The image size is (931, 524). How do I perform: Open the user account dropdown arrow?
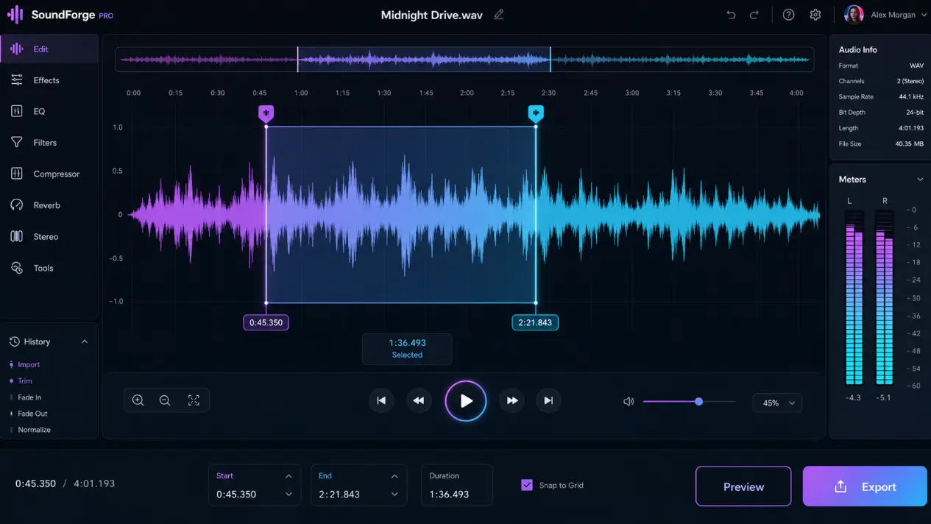(924, 15)
